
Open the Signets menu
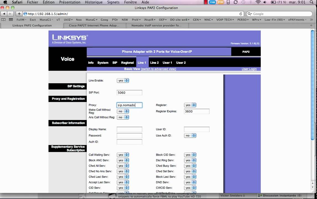click(113, 2)
